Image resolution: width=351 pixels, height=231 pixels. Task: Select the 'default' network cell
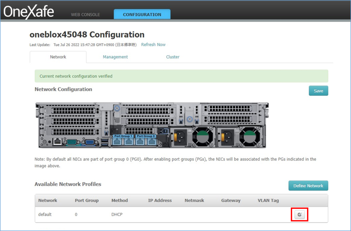(x=45, y=214)
